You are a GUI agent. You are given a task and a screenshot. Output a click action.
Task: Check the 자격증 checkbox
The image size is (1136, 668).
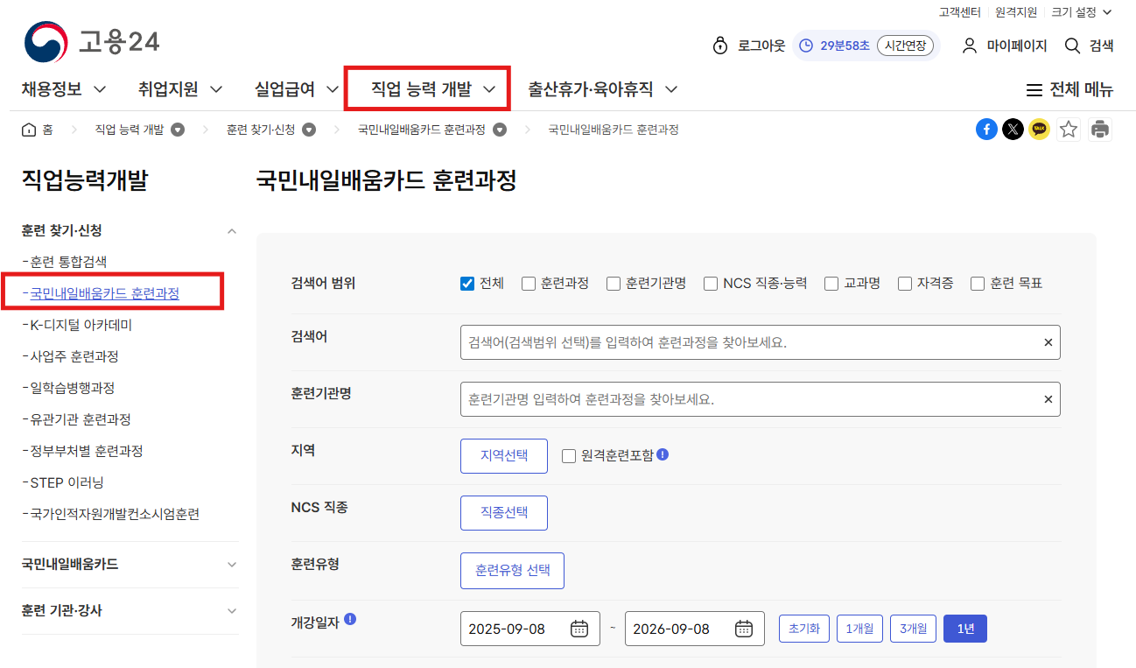(x=905, y=284)
